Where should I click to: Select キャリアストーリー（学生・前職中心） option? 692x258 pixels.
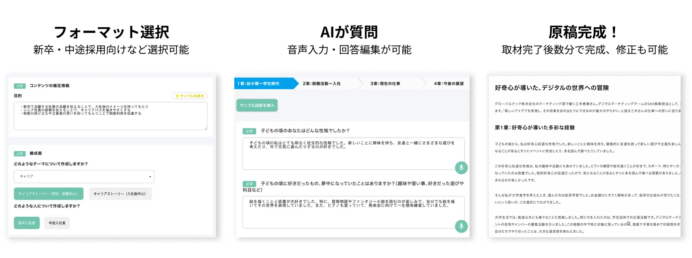coord(49,194)
